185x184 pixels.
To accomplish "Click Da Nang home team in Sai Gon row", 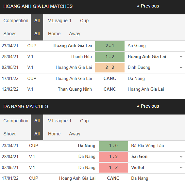I will [87, 157].
